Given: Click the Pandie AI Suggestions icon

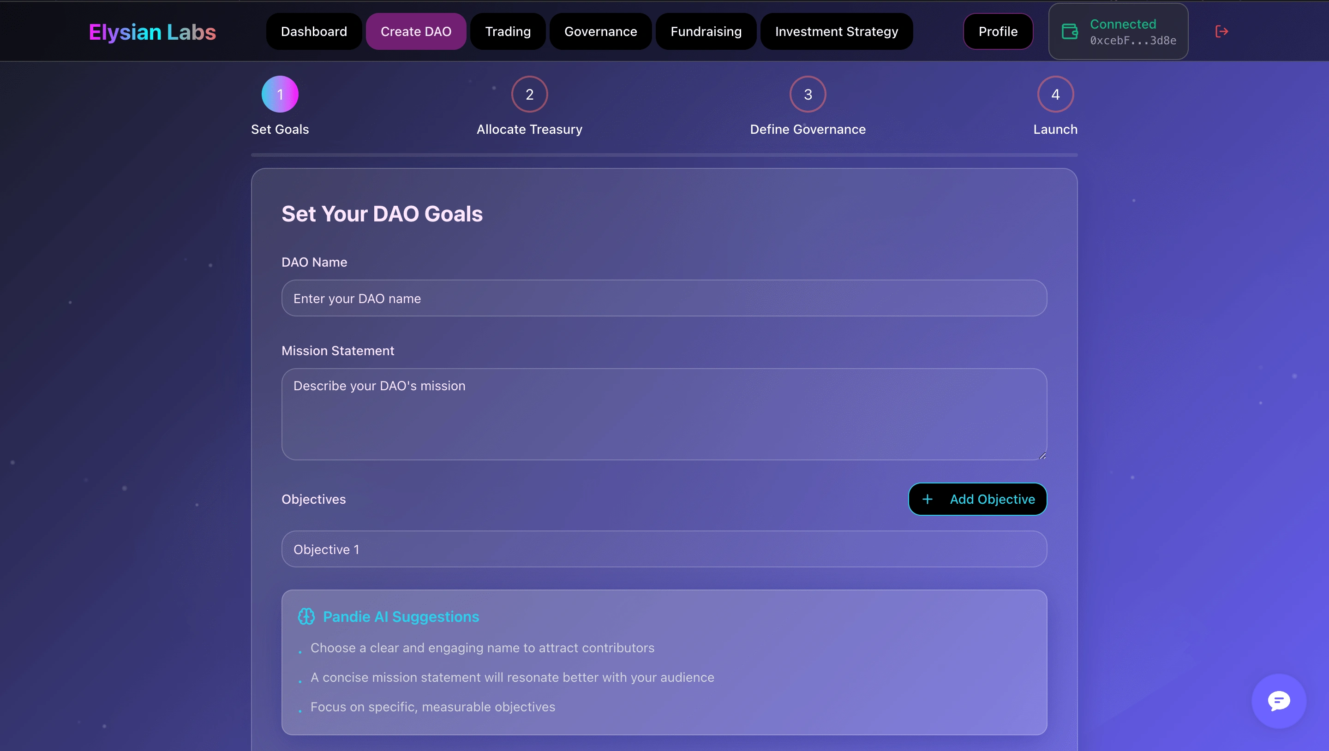Looking at the screenshot, I should click(306, 616).
